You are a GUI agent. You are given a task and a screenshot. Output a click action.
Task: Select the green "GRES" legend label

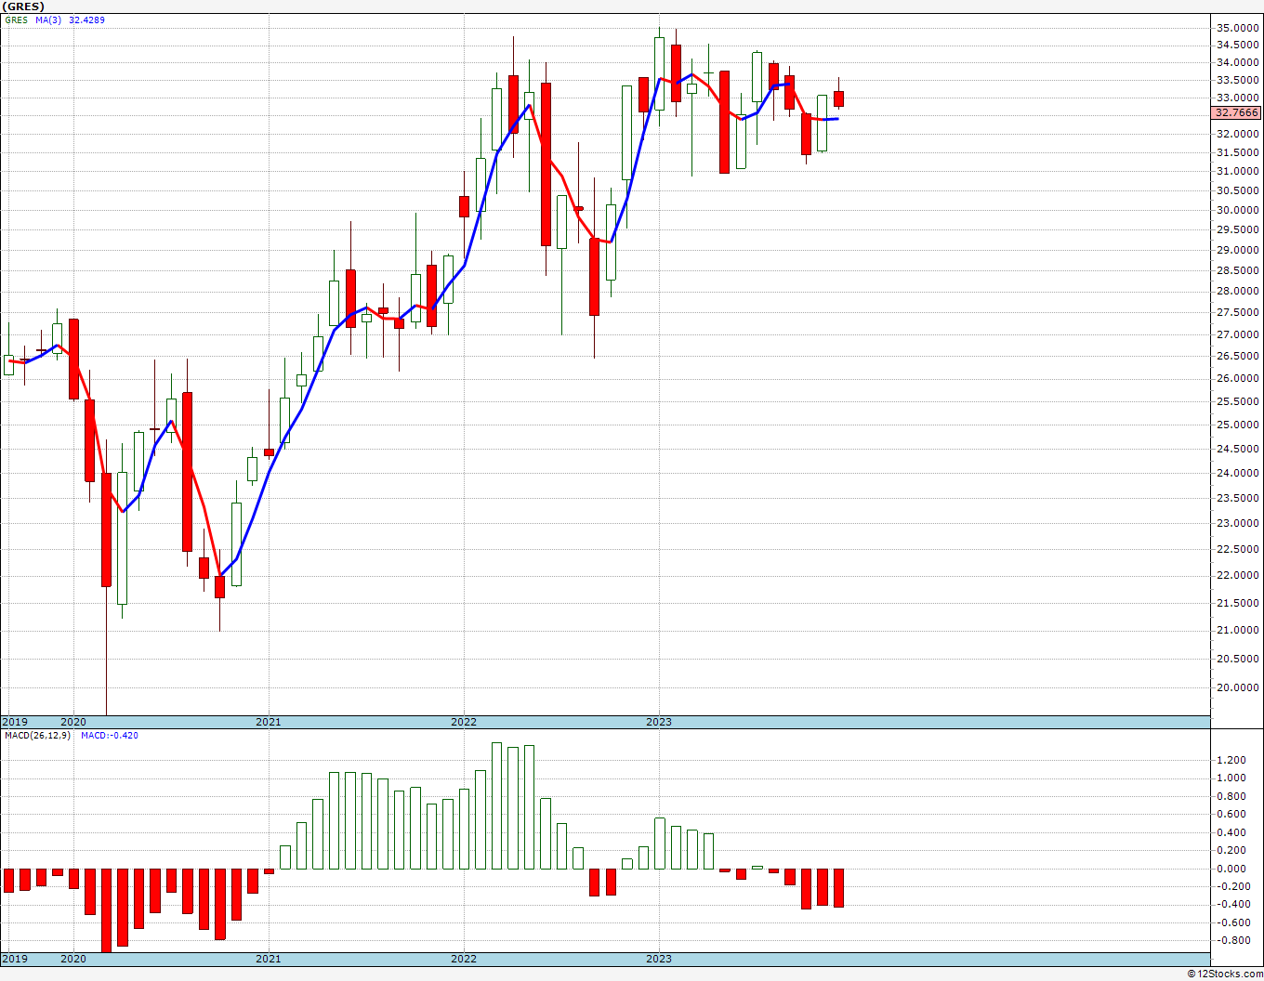(16, 20)
